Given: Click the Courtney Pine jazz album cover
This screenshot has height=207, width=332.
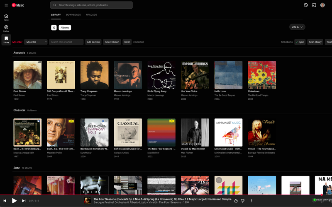Looking at the screenshot, I should tap(195, 185).
